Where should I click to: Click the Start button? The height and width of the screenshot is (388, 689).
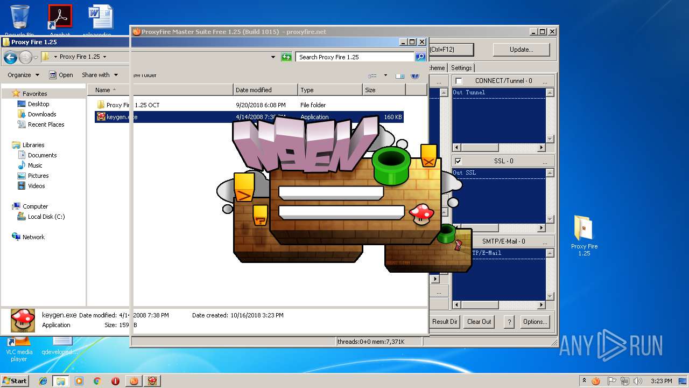coord(15,381)
